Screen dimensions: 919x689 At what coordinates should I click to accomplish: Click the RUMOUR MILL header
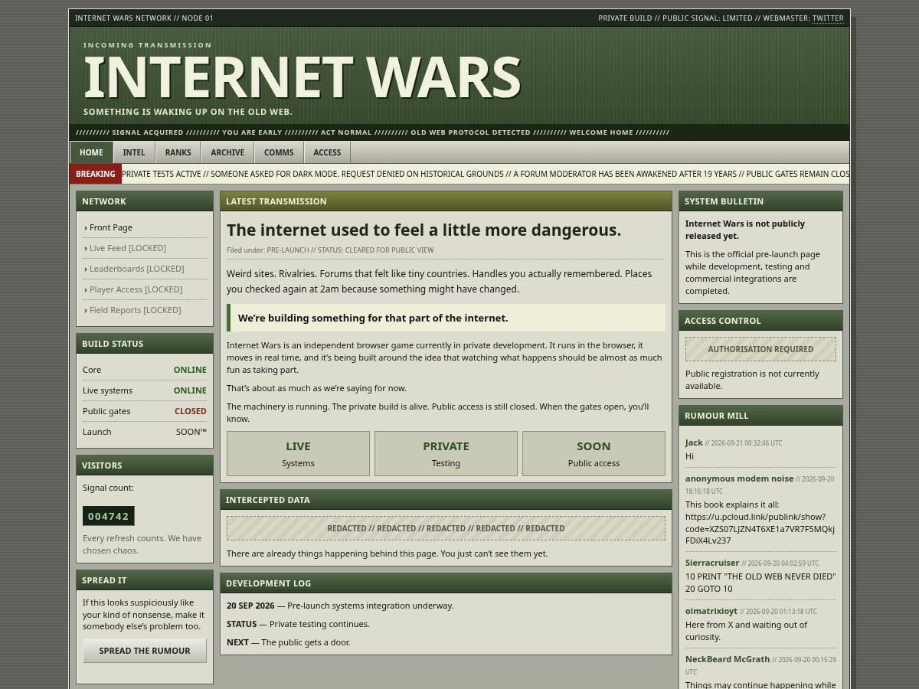760,416
